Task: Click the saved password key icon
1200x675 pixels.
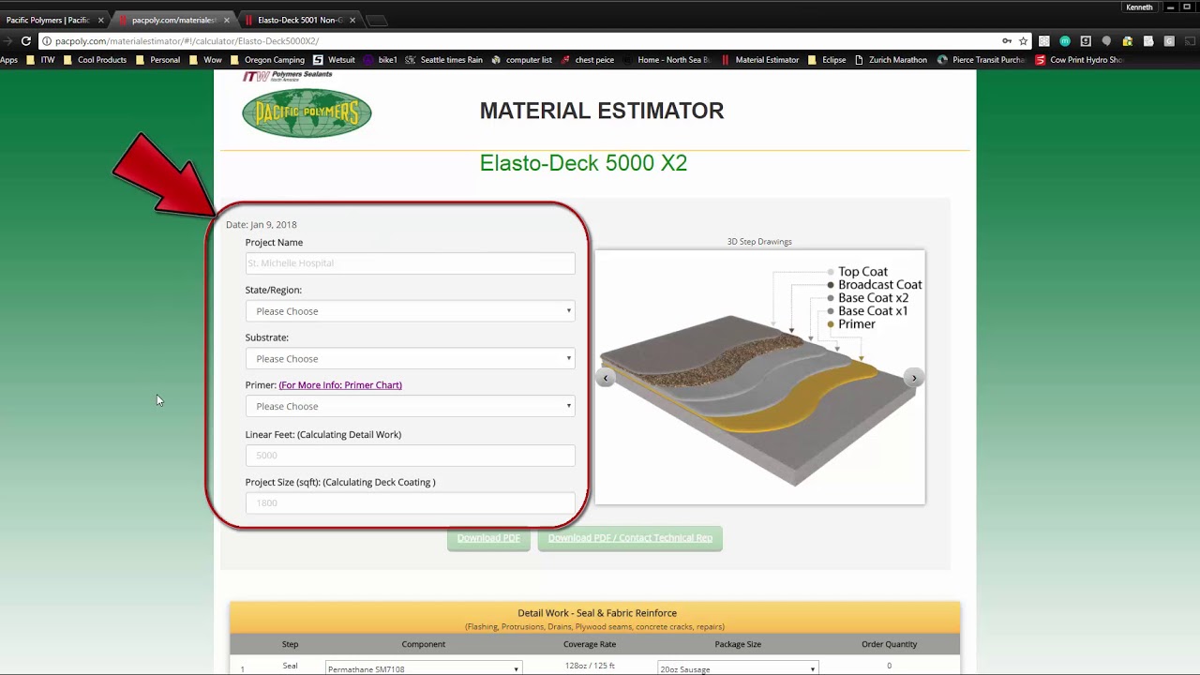Action: (x=1007, y=41)
